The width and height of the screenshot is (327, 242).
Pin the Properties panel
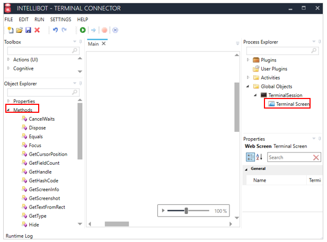point(320,139)
